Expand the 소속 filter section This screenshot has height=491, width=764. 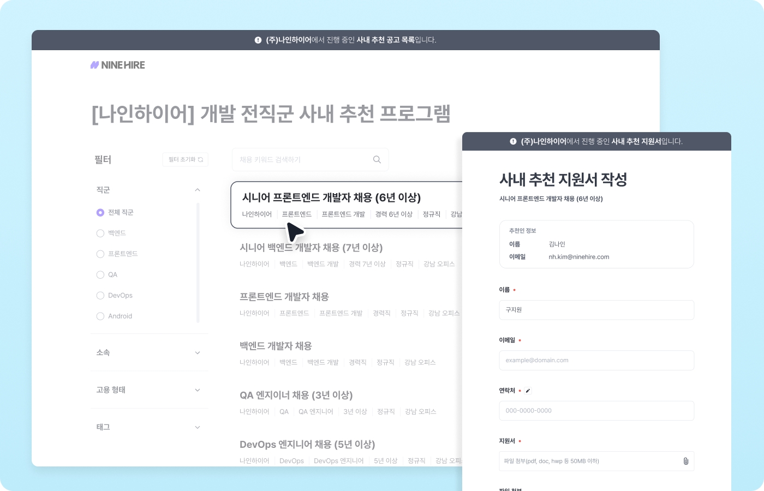tap(198, 353)
